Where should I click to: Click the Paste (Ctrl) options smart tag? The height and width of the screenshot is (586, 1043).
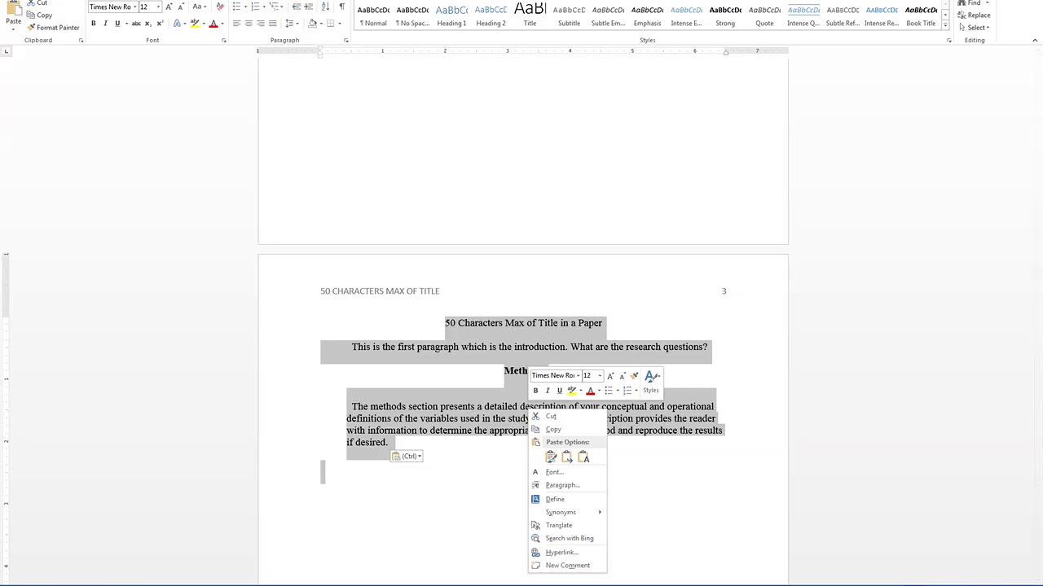[x=407, y=456]
